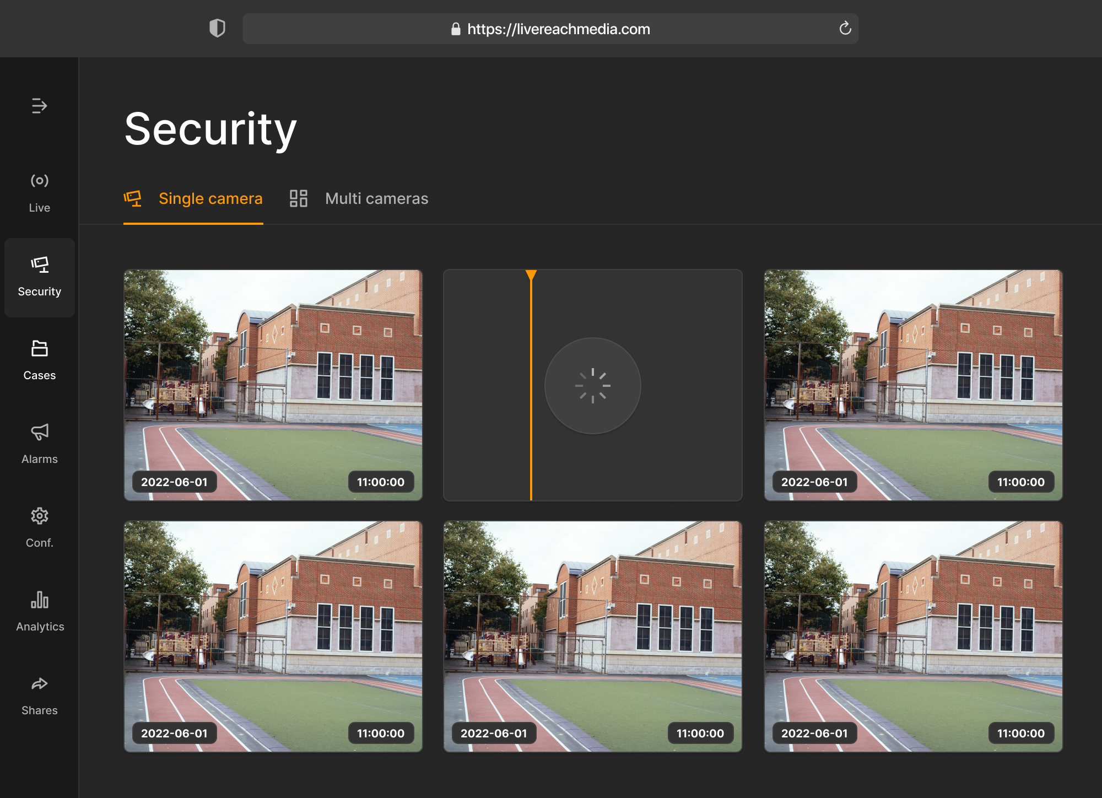Screen dimensions: 1102x798
Task: Open the Live section icon
Action: (x=39, y=181)
